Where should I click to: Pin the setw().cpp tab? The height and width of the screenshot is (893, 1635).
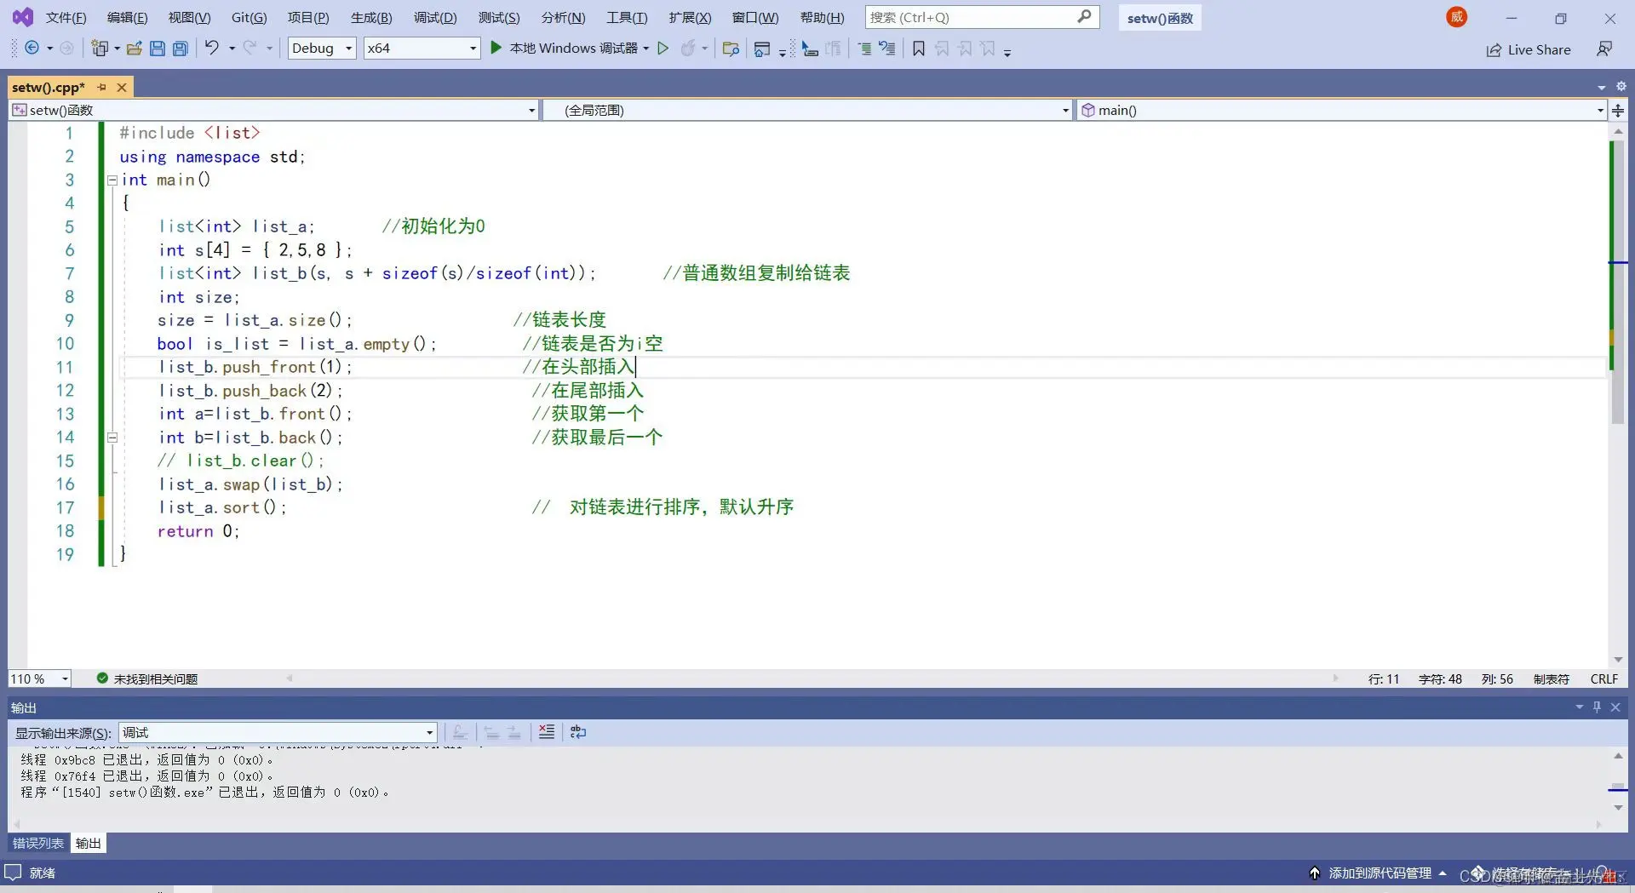pos(102,87)
